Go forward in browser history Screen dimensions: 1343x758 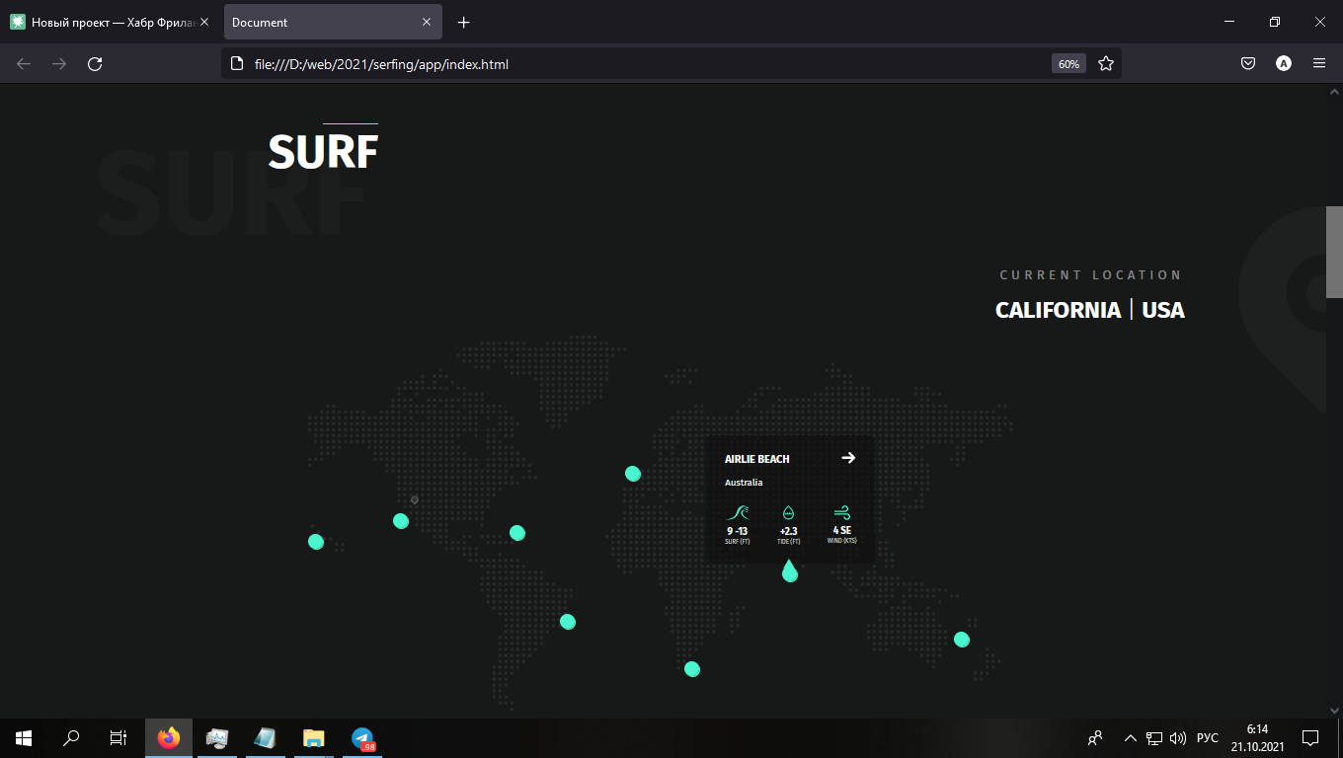[x=59, y=64]
